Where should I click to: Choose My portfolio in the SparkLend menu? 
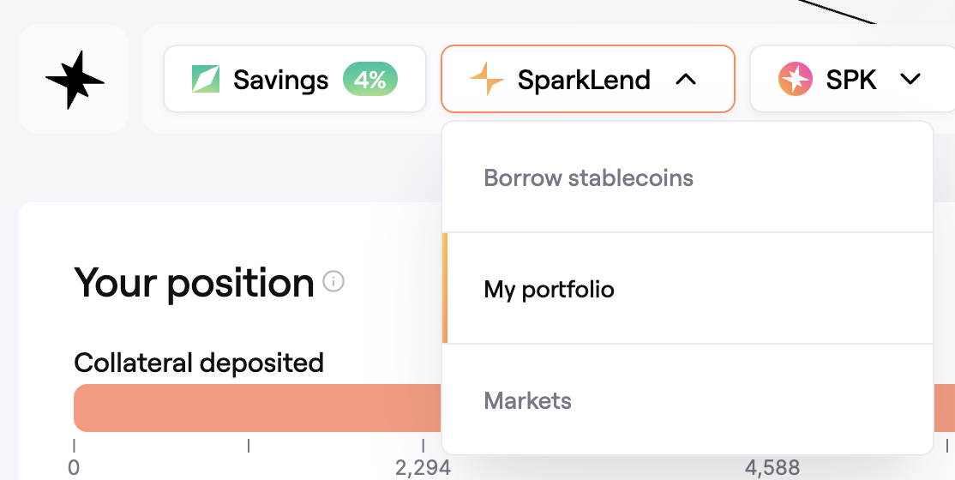pyautogui.click(x=550, y=290)
